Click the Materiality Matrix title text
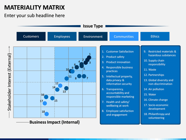The image size is (186, 140). [34, 8]
